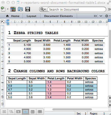Click the Save floppy disk icon
The image size is (111, 115).
28,9
